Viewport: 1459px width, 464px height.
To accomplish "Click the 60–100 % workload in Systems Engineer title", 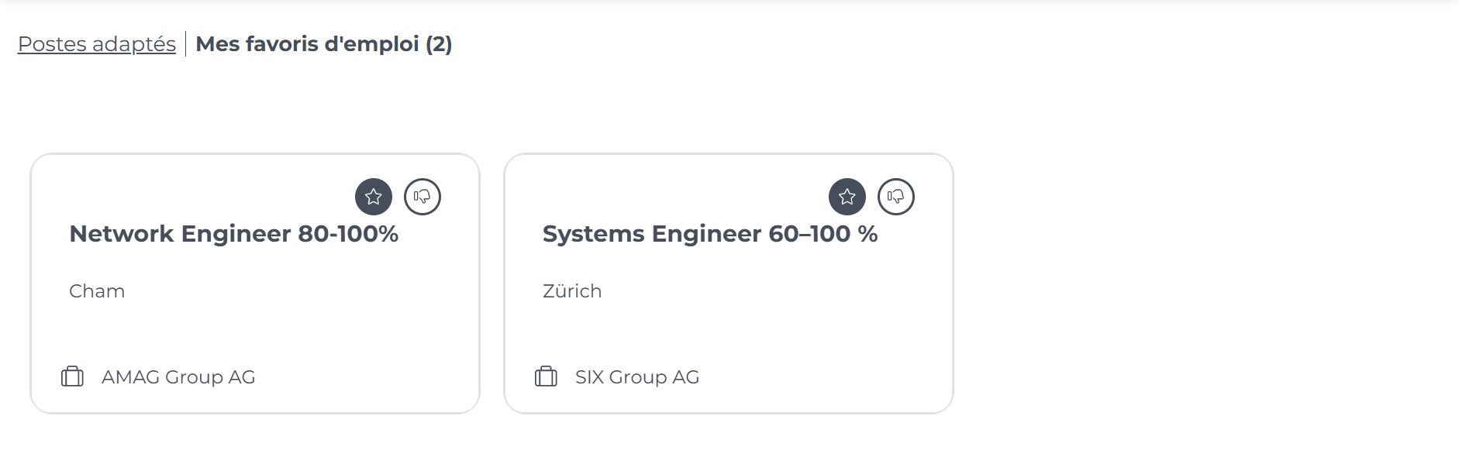I will [823, 234].
